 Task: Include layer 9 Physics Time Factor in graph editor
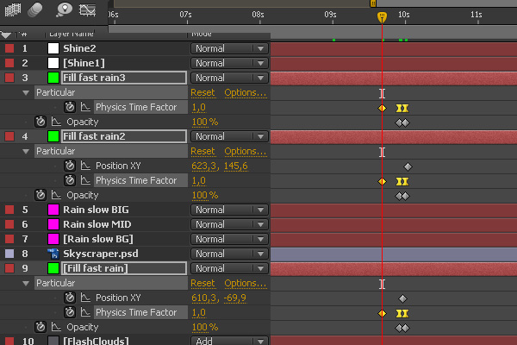point(85,312)
